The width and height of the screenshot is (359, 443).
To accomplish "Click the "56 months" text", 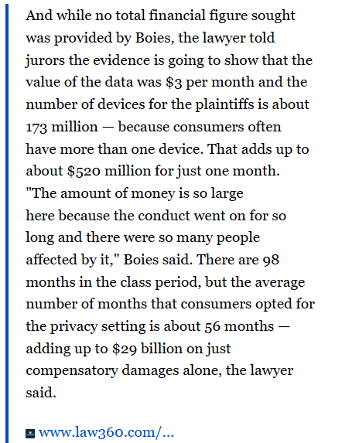I will tap(239, 326).
